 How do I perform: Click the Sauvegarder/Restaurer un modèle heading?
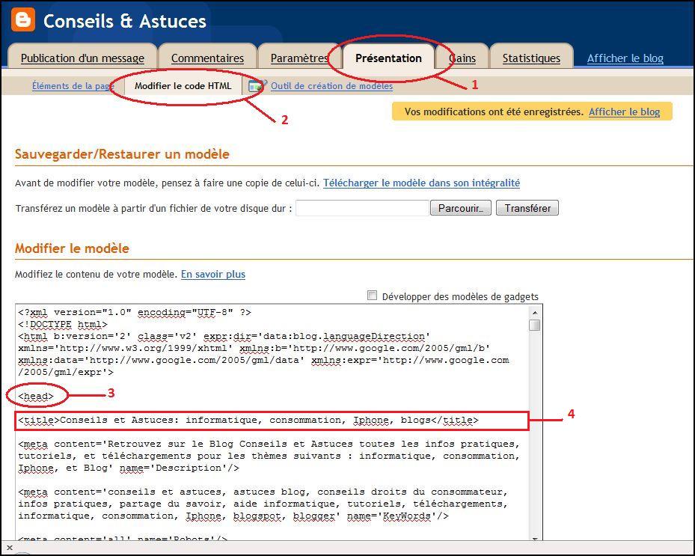point(122,154)
